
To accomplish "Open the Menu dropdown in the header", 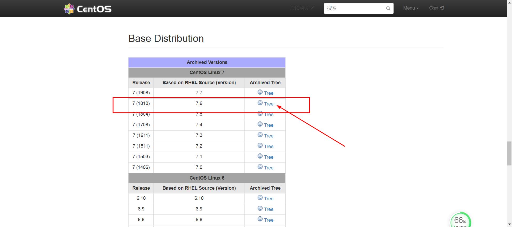I will point(411,8).
